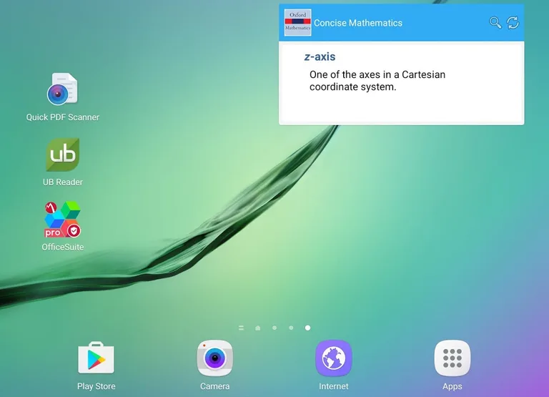Launch the Camera app

coord(214,358)
